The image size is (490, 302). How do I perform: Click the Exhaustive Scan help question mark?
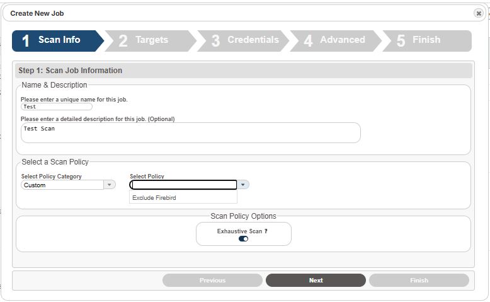pyautogui.click(x=266, y=231)
